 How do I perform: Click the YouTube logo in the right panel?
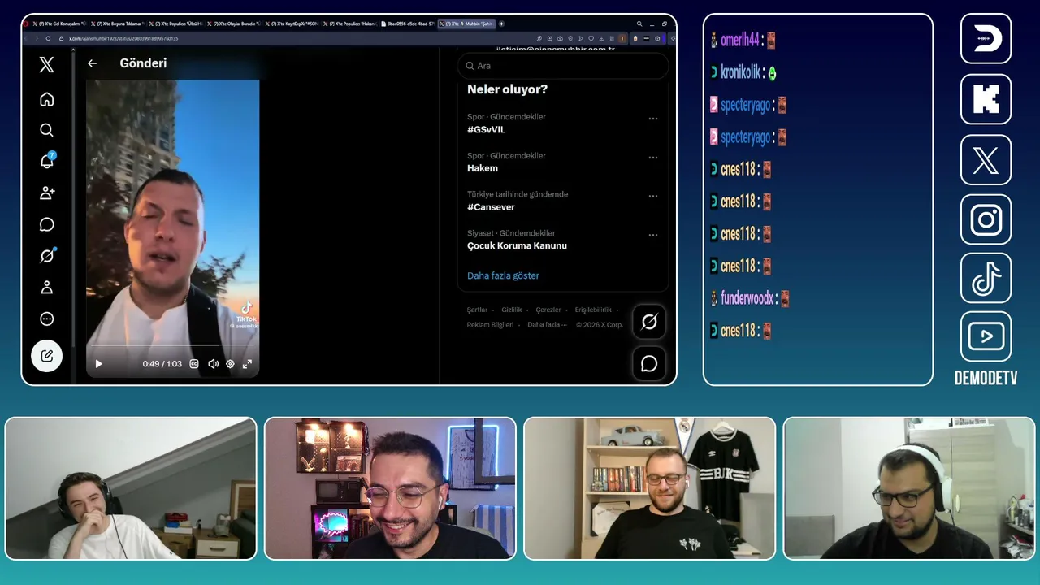(x=986, y=336)
